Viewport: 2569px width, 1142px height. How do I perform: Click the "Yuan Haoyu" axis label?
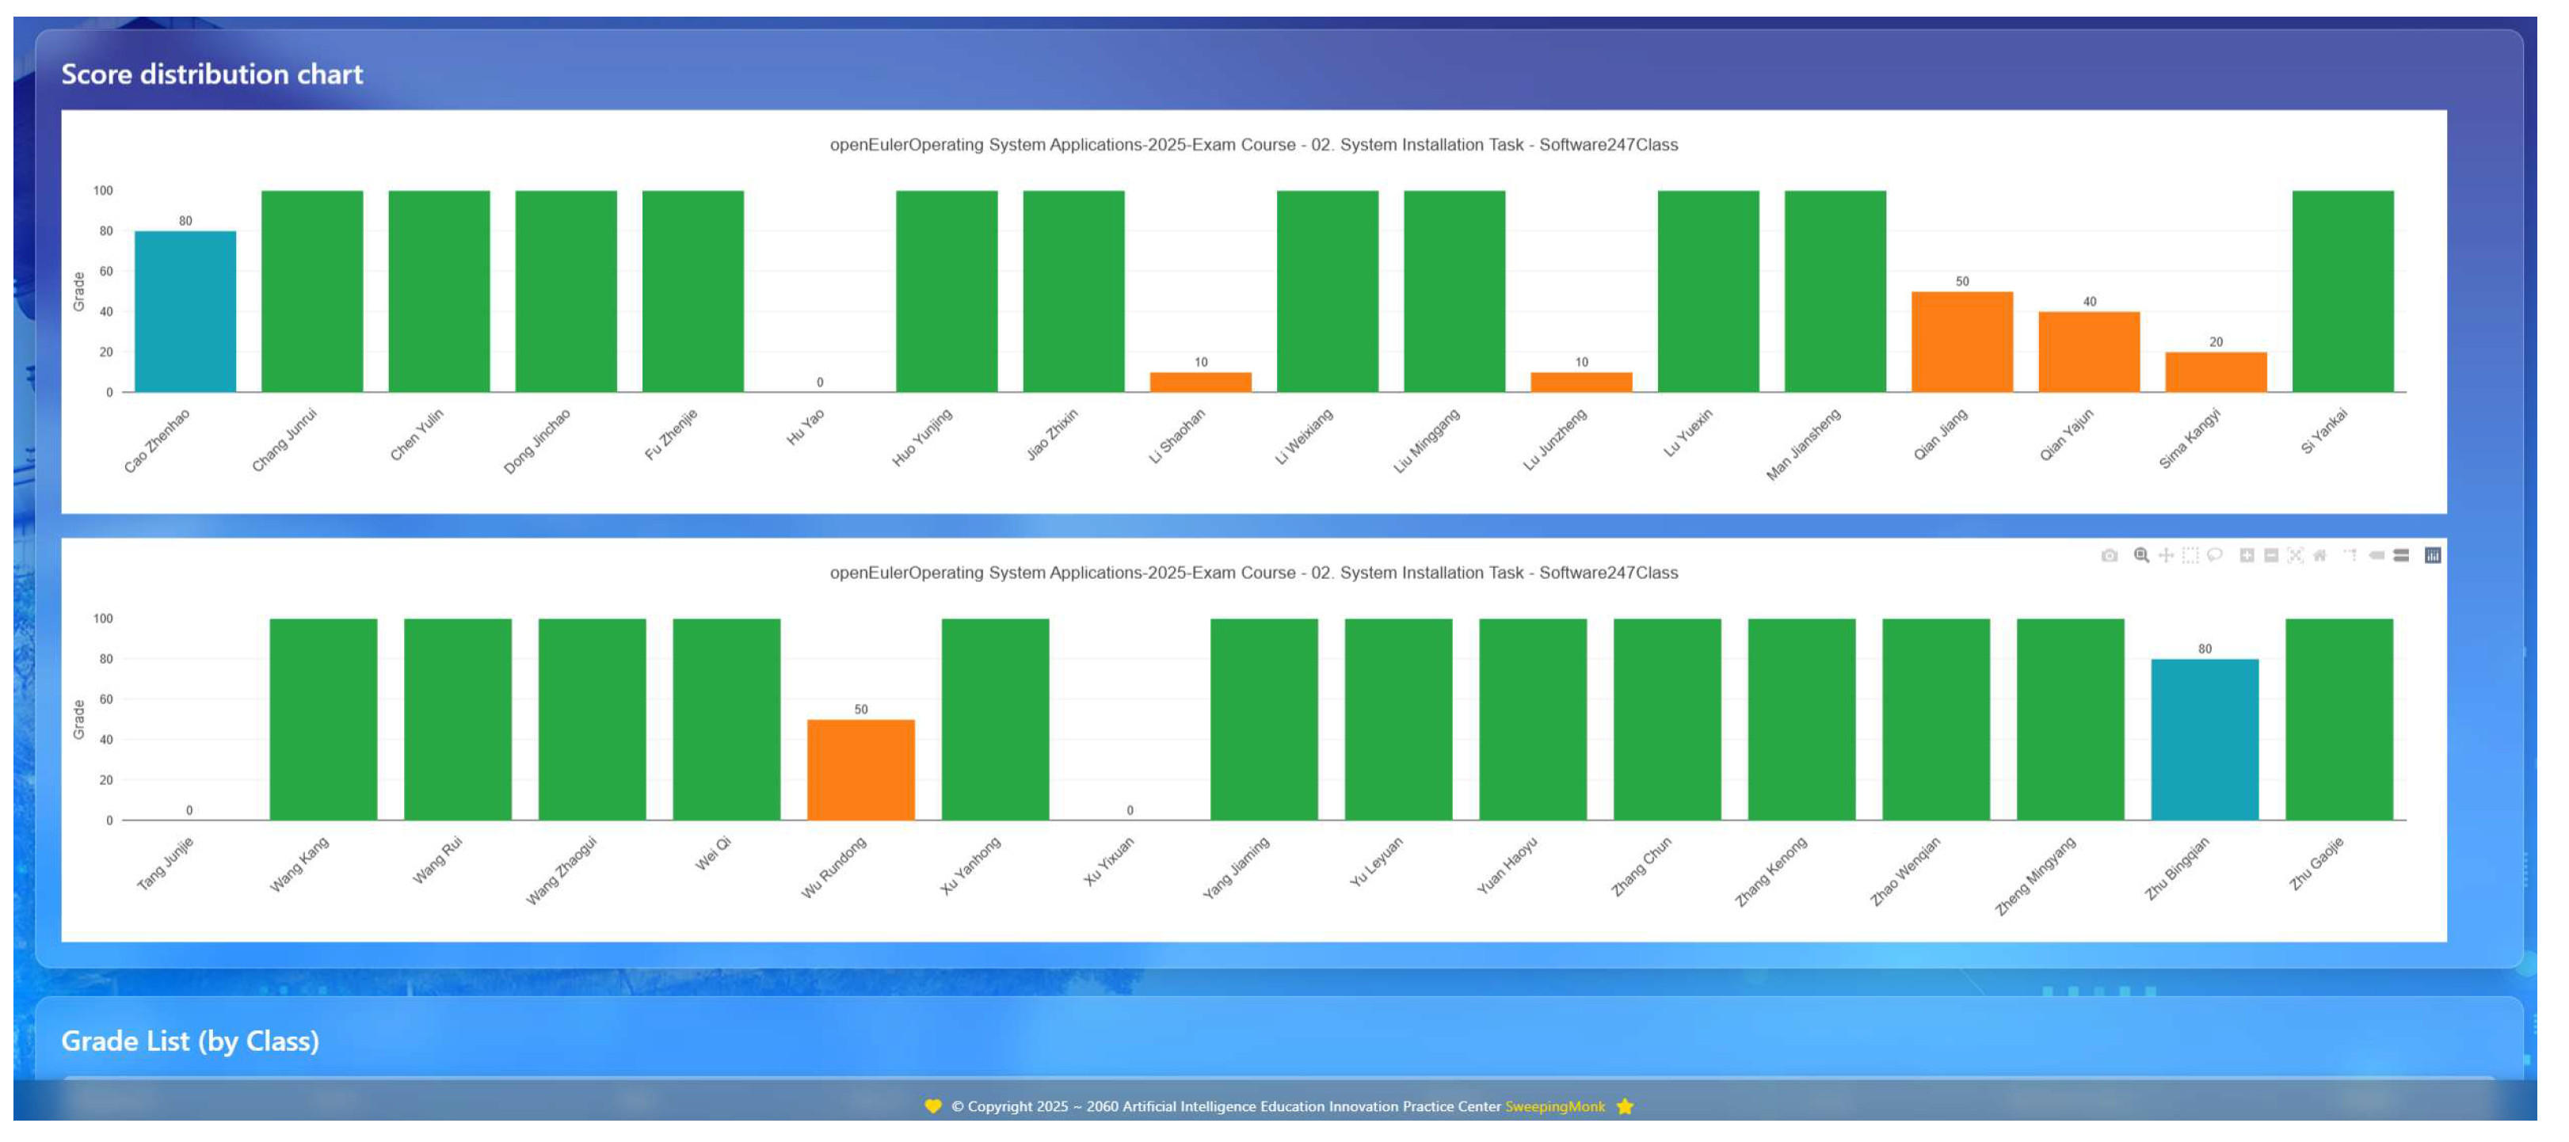click(1507, 865)
